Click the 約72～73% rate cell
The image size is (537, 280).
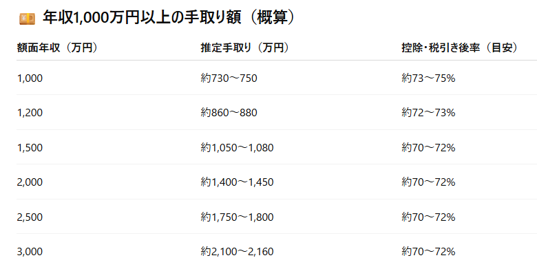pos(428,113)
